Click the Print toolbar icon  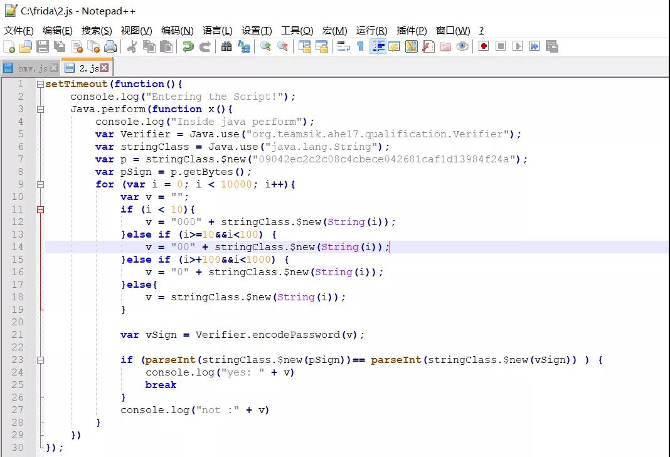[x=110, y=46]
